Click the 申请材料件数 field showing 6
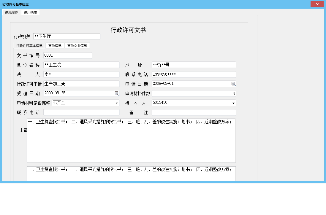 click(x=194, y=93)
